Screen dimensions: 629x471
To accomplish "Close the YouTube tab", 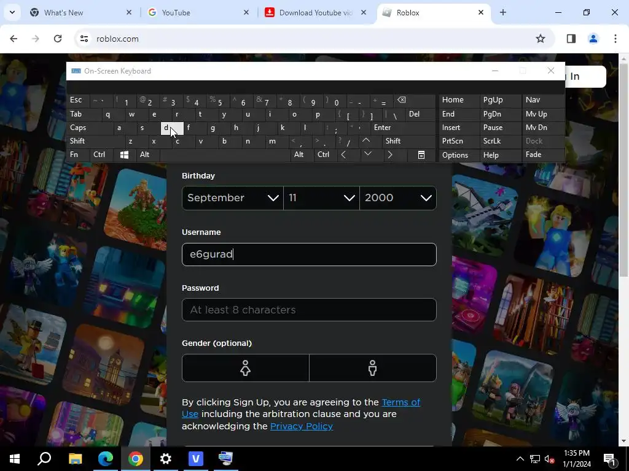I will pyautogui.click(x=246, y=12).
